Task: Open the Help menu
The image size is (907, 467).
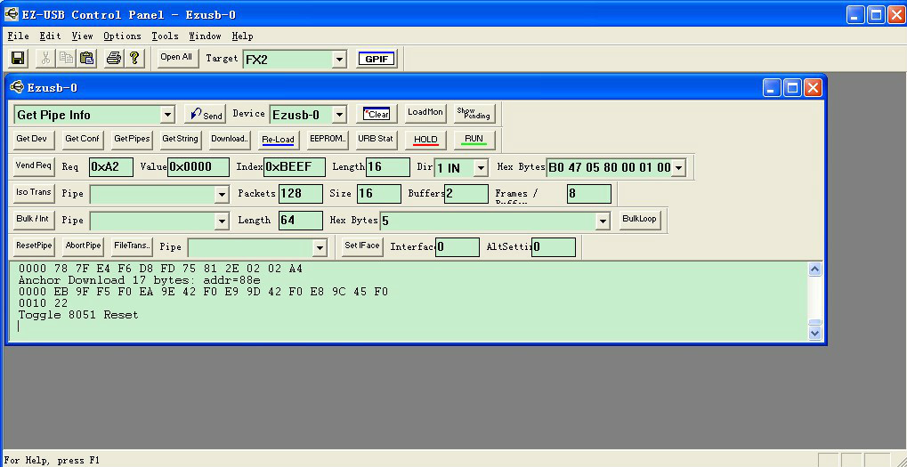Action: click(x=242, y=36)
